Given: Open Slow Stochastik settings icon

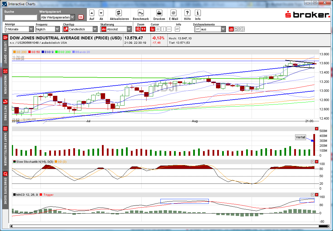Looking at the screenshot, I should (312, 162).
